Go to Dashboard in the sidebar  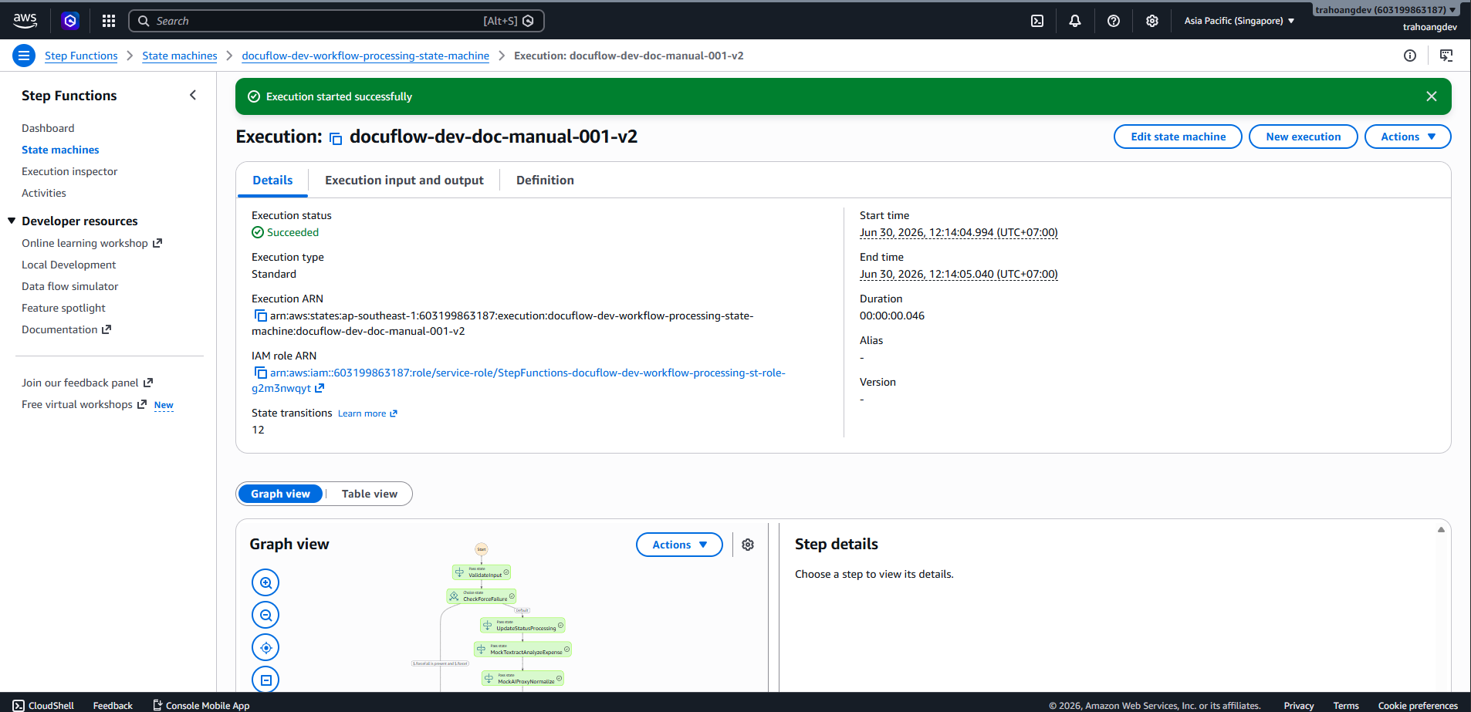(x=48, y=128)
